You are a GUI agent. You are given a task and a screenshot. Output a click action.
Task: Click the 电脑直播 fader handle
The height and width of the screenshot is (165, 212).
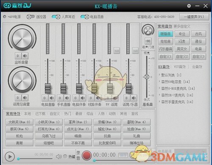[48, 88]
